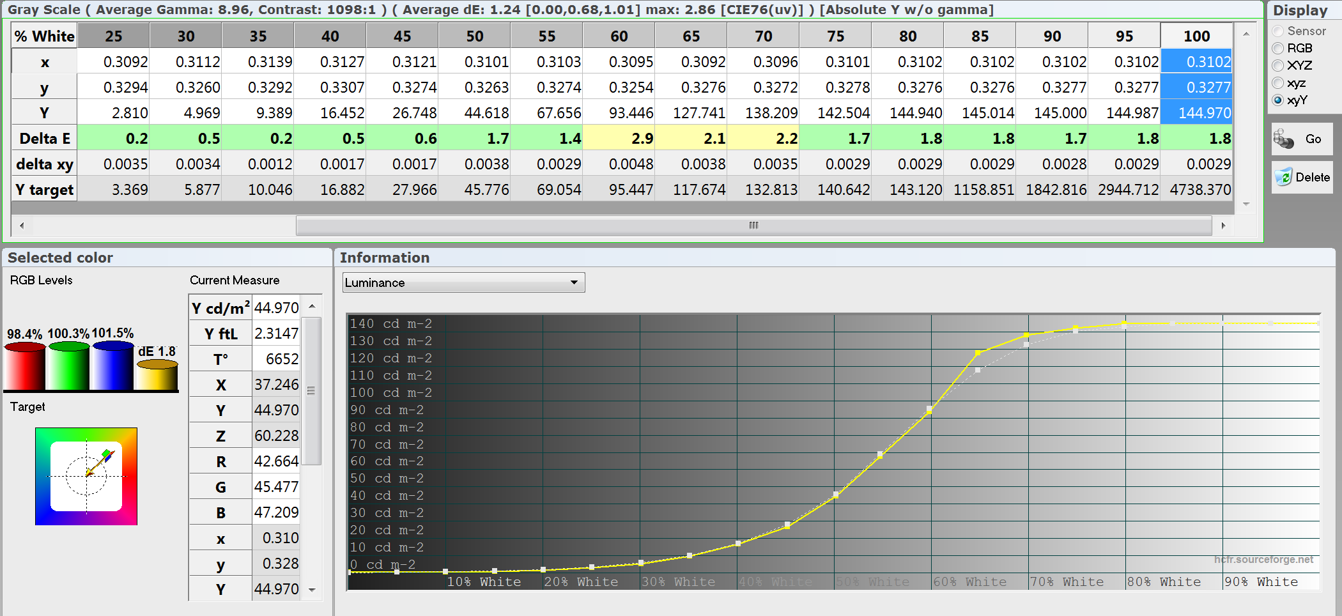Click Current Measure vertical scrollbar thumb
This screenshot has height=616, width=1342.
tap(311, 391)
